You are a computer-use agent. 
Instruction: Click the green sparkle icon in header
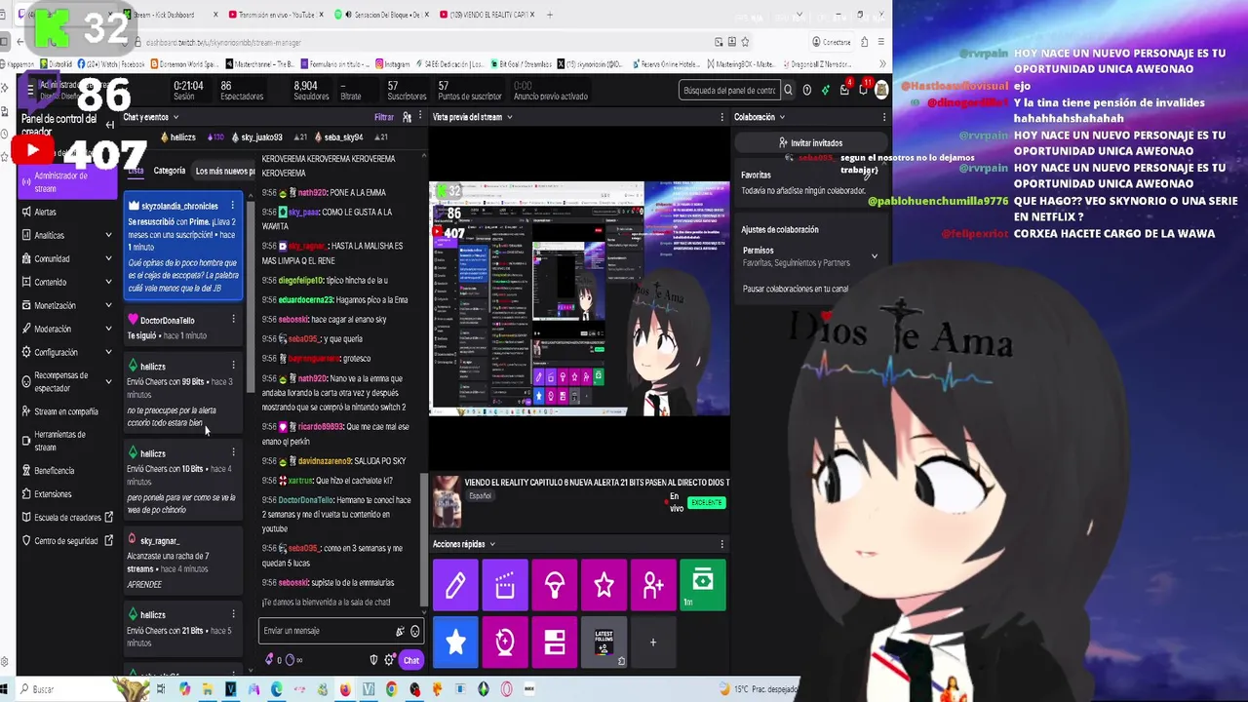(x=826, y=91)
